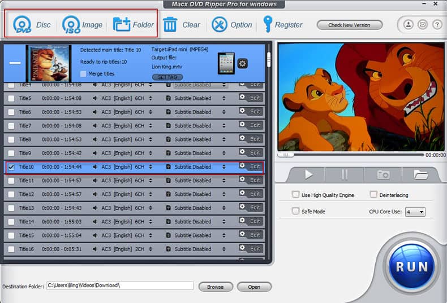Clear the title list with the trash icon
Screen dimensions: 447x303
click(170, 24)
